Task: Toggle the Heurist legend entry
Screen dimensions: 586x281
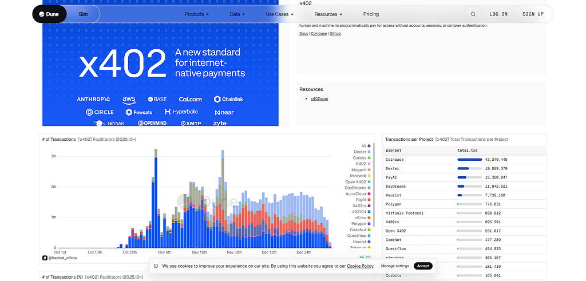Action: coord(362,242)
